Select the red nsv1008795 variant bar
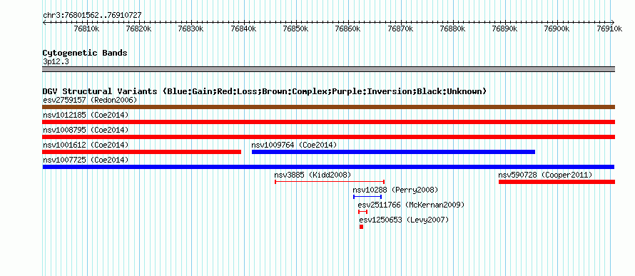This screenshot has height=276, width=635. [328, 137]
